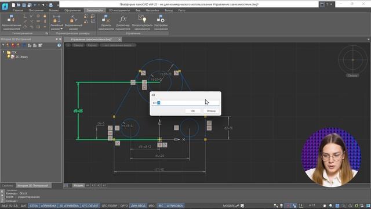Click the concentric circle constraint icon
The width and height of the screenshot is (371, 209).
(x=38, y=16)
